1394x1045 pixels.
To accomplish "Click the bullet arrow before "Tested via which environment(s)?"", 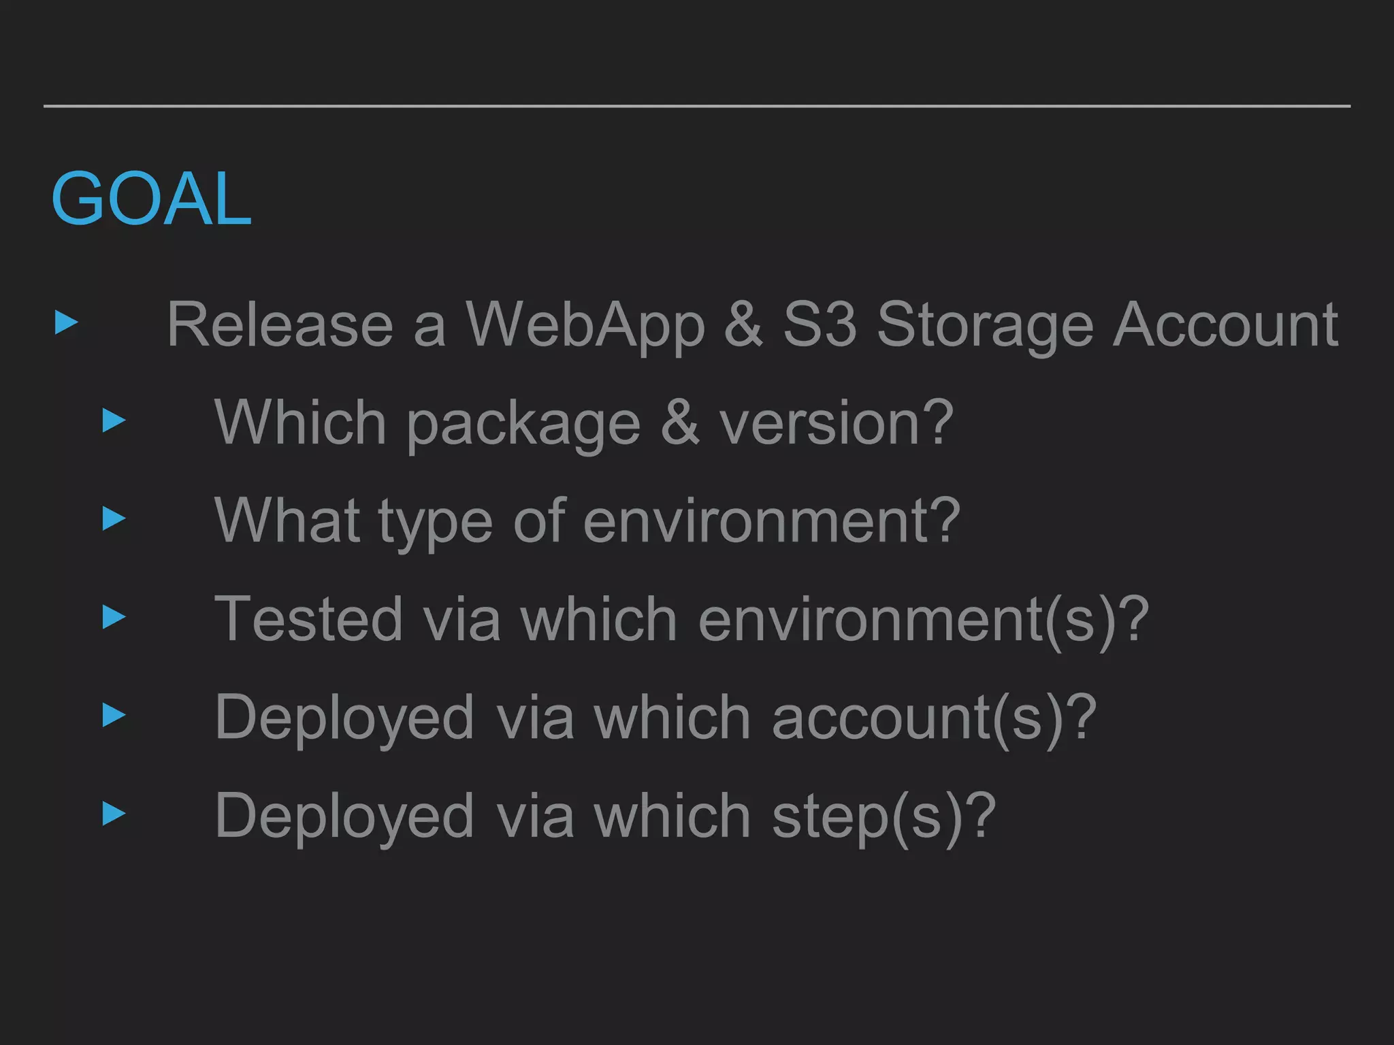I will 114,617.
